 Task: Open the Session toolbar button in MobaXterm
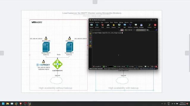[91, 26]
